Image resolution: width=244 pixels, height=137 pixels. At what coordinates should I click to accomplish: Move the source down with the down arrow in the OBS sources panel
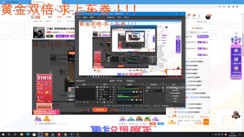112,102
